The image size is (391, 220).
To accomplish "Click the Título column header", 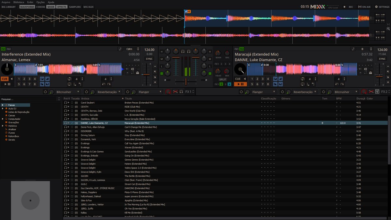I will point(128,98).
